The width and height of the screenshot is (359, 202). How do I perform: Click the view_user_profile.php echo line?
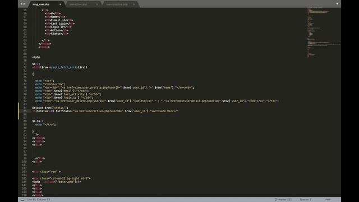click(x=114, y=88)
